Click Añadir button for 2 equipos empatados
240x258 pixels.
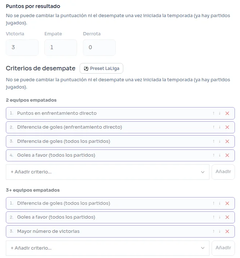coord(223,172)
